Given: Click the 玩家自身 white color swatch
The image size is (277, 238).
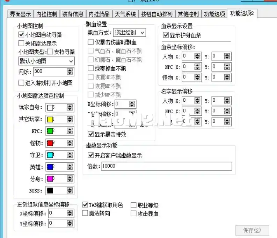Looking at the screenshot, I should point(50,108).
